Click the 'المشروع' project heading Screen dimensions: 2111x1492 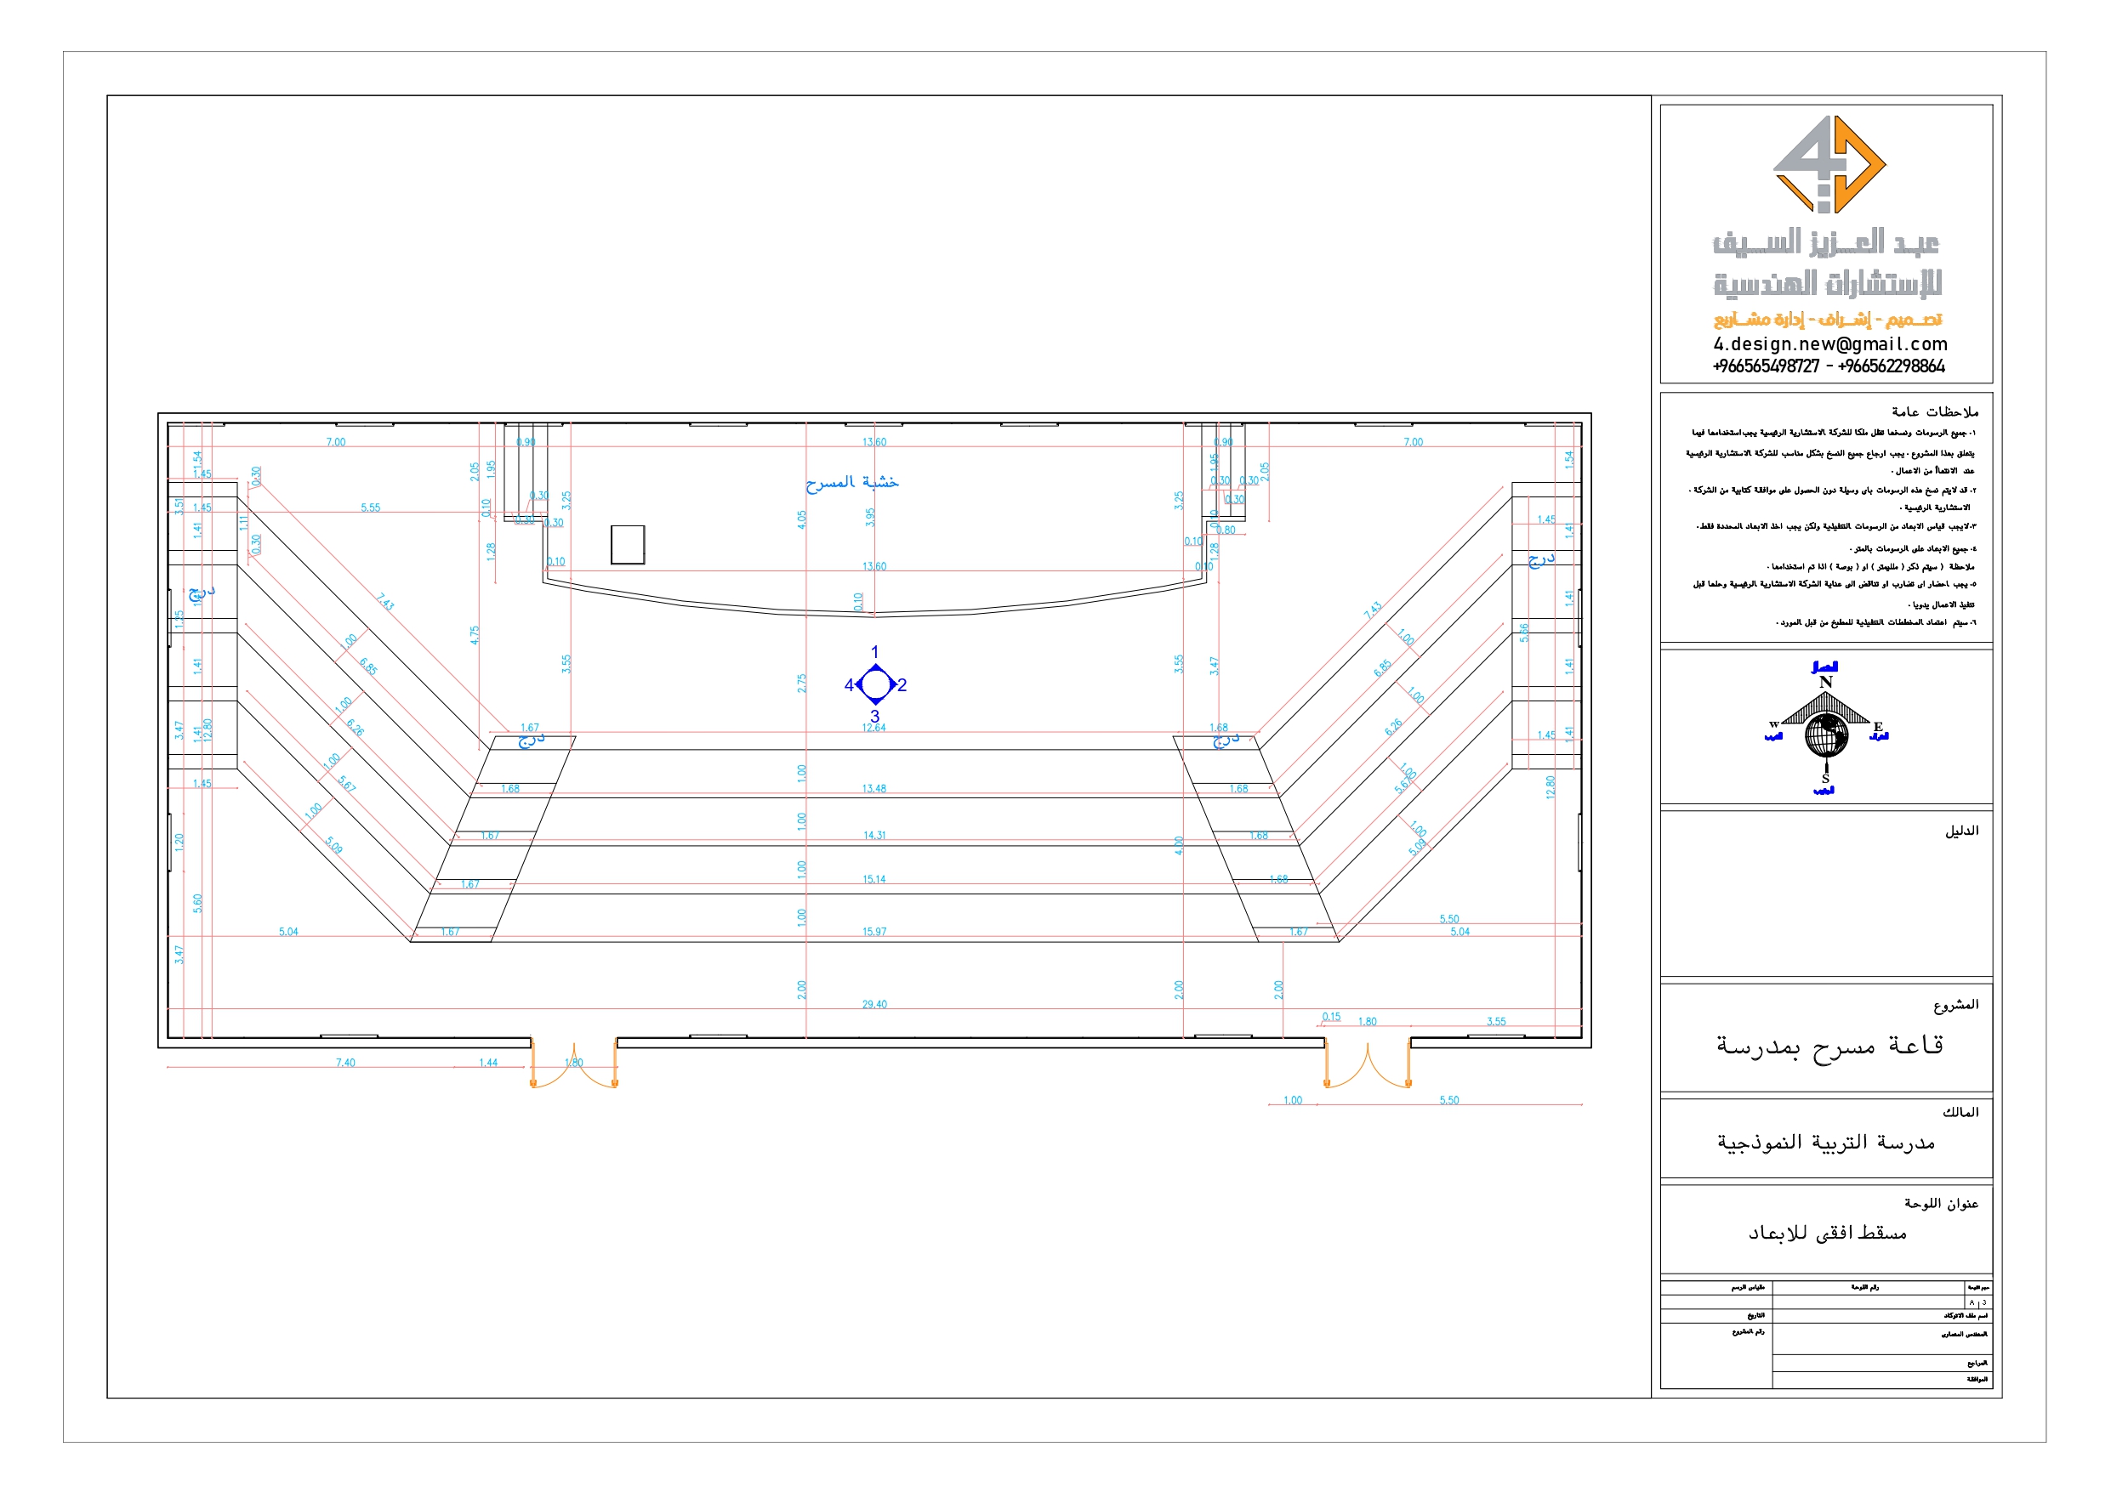[x=1955, y=1005]
